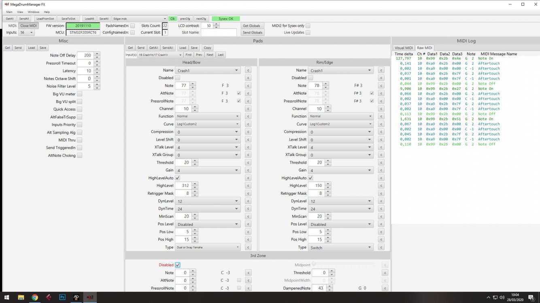Expand the Edgar.mds config file dropdown
Screen dimensions: 540x303
(x=140, y=19)
